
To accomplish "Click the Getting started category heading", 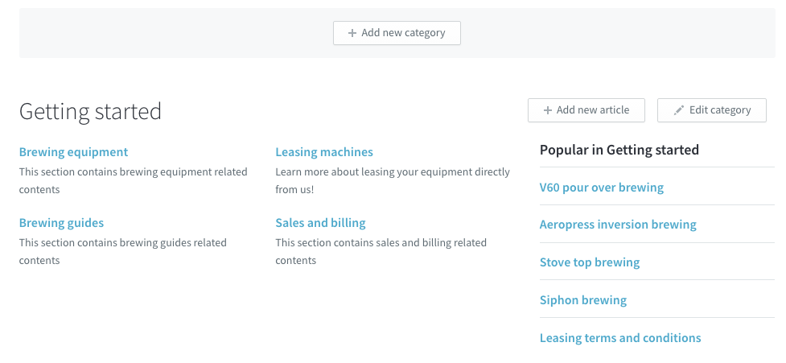I will [x=90, y=111].
